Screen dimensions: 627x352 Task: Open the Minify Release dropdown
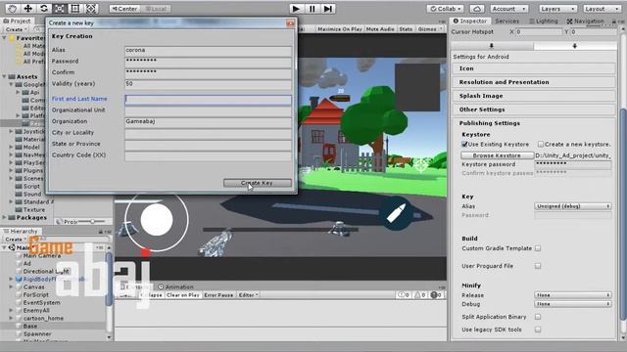point(572,295)
